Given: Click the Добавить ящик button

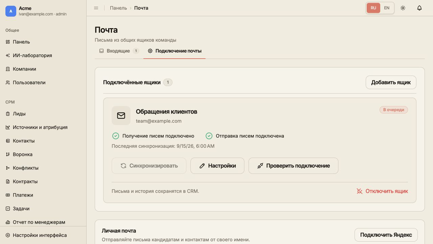Looking at the screenshot, I should pos(391,82).
